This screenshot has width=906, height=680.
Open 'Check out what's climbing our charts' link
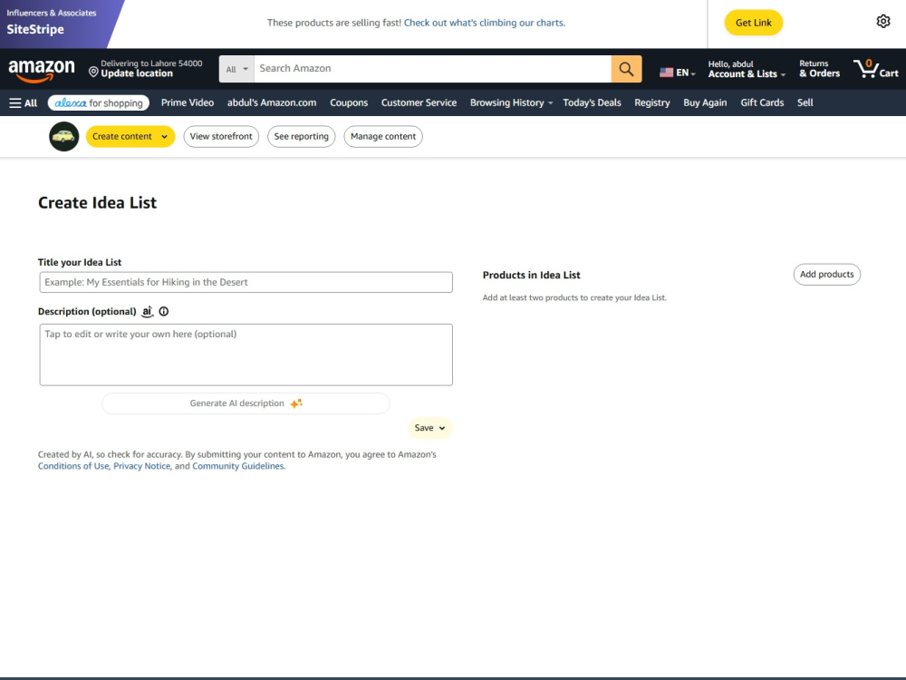(484, 23)
